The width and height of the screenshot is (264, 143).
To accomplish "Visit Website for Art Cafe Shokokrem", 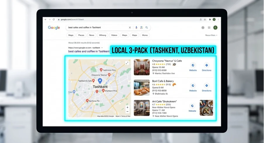I will pyautogui.click(x=192, y=108).
